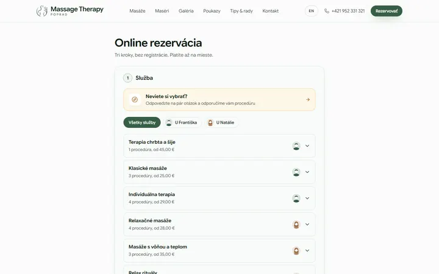The width and height of the screenshot is (439, 274).
Task: Expand Masáže s vôňou a teplom chevron
Action: click(x=307, y=250)
